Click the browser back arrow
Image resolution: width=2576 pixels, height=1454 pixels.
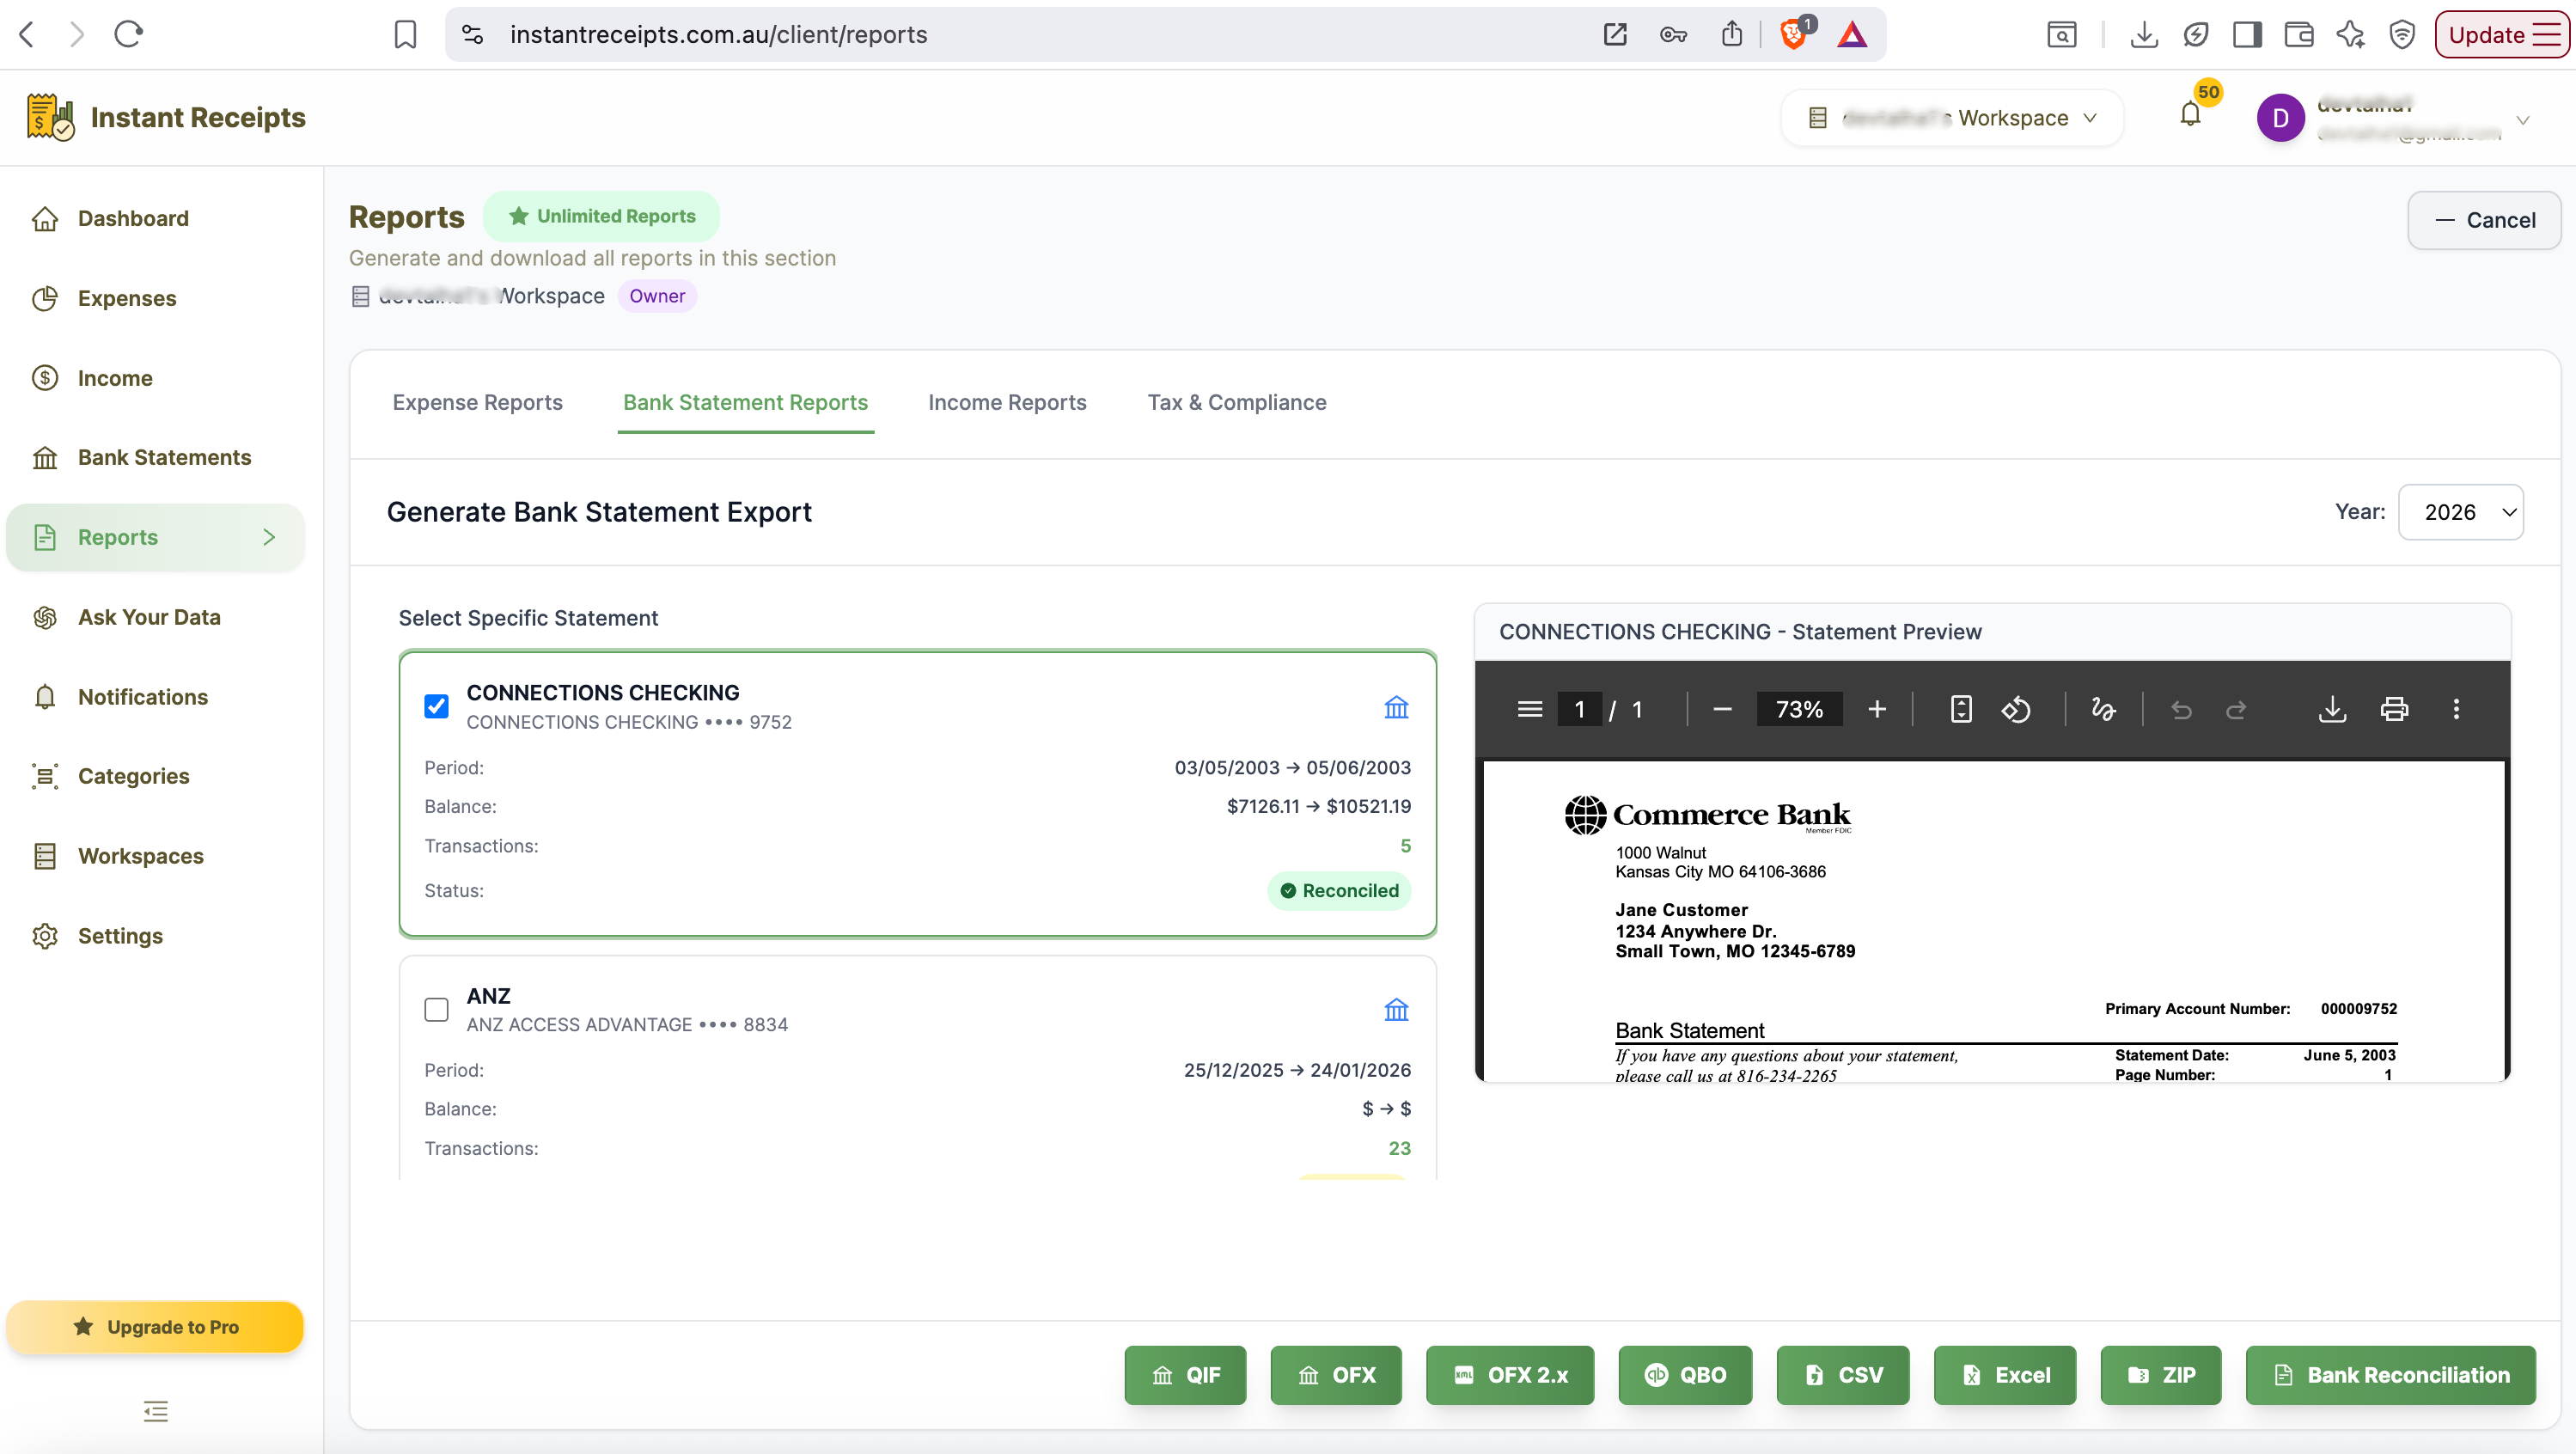coord(27,34)
